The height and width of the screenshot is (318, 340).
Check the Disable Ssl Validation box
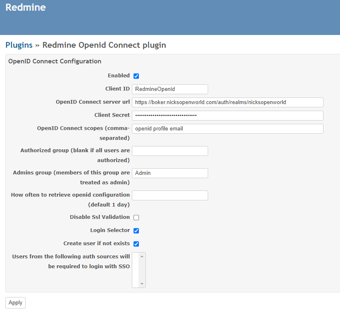(x=136, y=217)
